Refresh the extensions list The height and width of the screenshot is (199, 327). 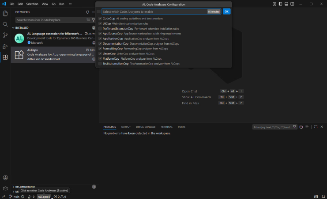87,12
